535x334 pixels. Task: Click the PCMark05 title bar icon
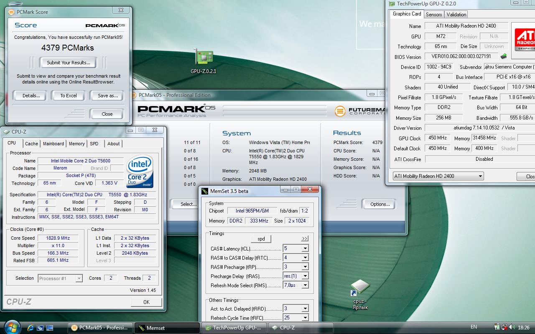tap(134, 95)
